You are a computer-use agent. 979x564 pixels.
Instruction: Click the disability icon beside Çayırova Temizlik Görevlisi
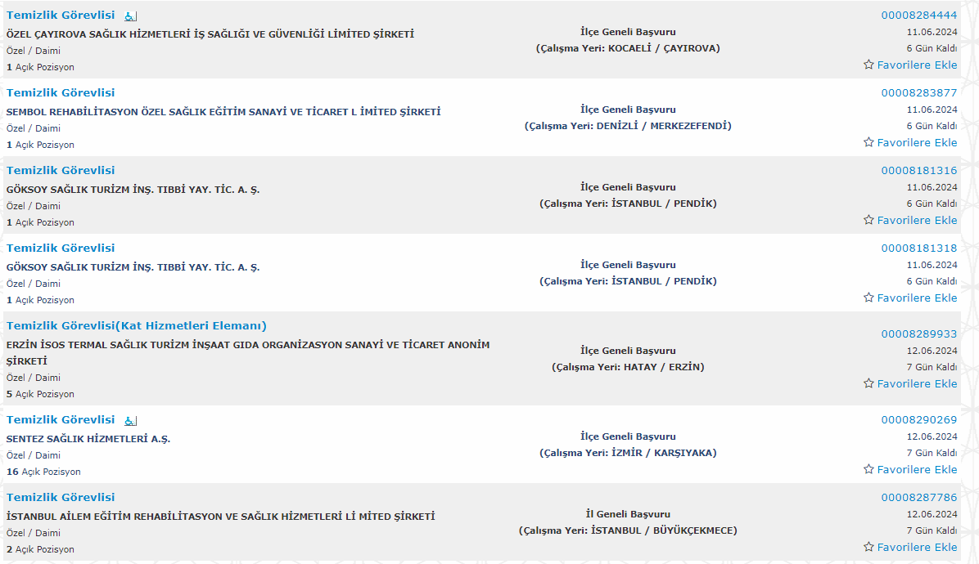(x=130, y=17)
